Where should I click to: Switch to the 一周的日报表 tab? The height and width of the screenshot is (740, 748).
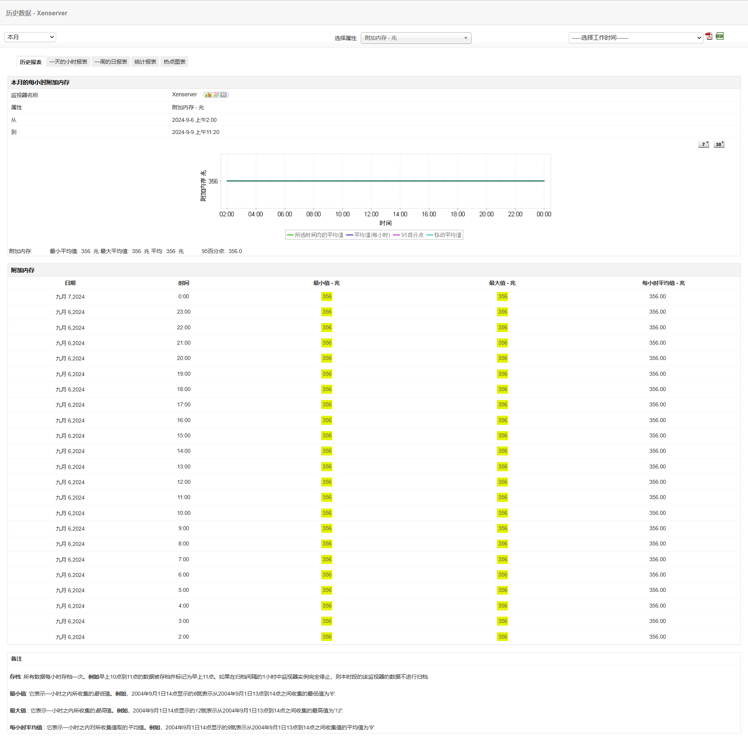point(111,62)
